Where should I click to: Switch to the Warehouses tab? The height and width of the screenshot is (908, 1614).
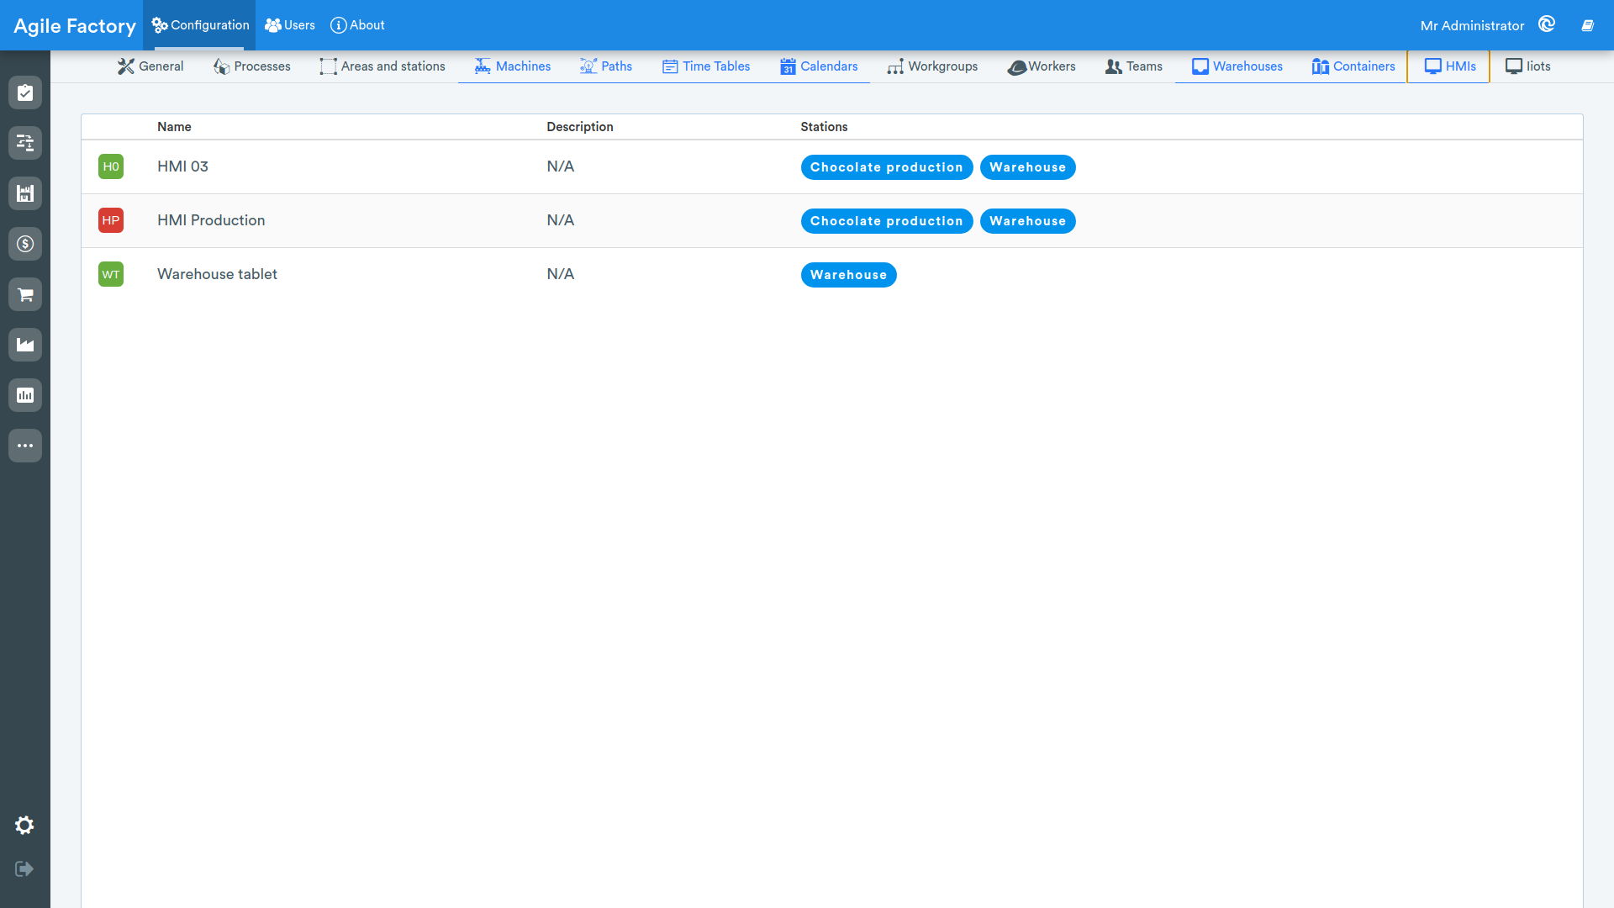[x=1237, y=66]
